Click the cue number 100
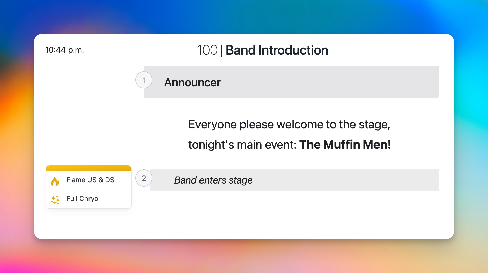488x273 pixels. pyautogui.click(x=207, y=50)
